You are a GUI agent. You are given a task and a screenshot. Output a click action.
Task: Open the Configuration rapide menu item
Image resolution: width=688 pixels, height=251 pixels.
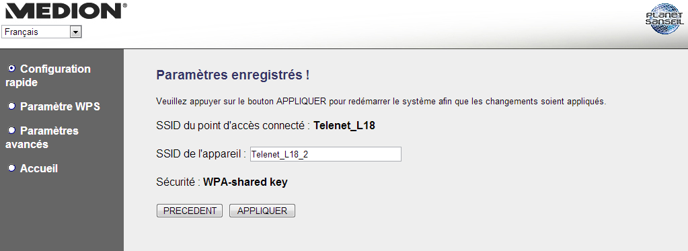pos(48,75)
